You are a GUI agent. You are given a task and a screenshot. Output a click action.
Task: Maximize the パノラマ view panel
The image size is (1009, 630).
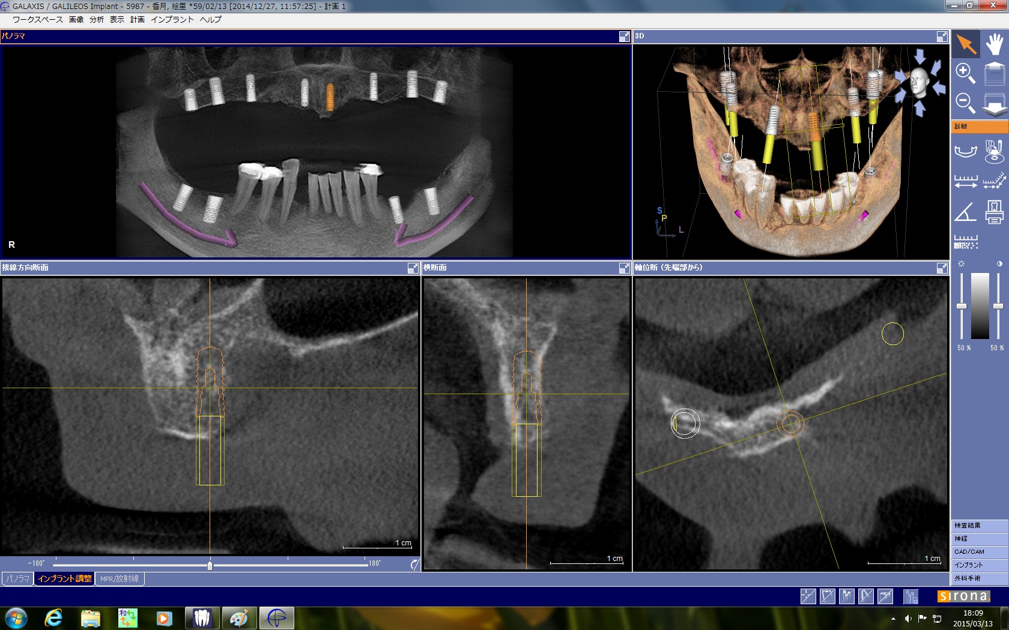pos(624,37)
